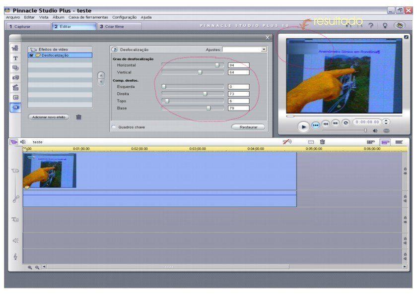
Task: Enable the Quadros chave checkbox
Action: coord(114,127)
